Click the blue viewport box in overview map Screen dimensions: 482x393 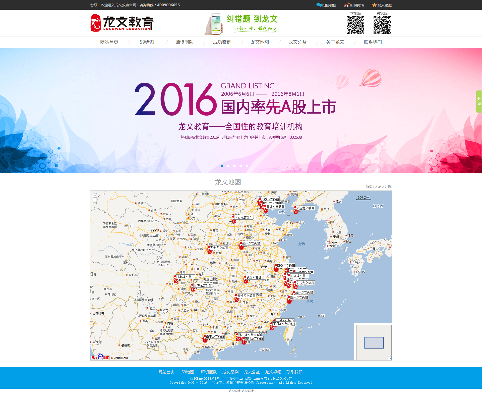(x=374, y=343)
